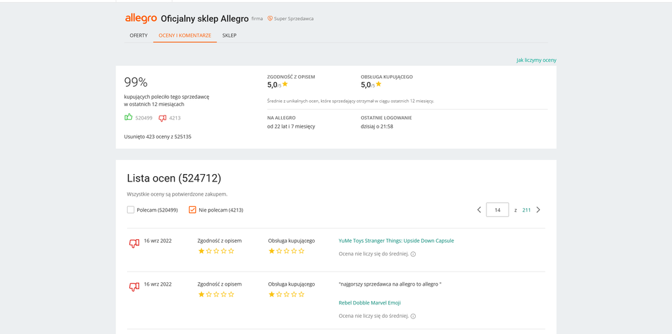Open the OFERTY tab
Screen dimensions: 672x334
coord(139,36)
